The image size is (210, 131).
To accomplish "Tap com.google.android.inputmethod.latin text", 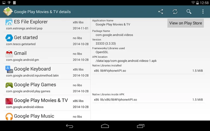I will pyautogui.click(x=33, y=75).
